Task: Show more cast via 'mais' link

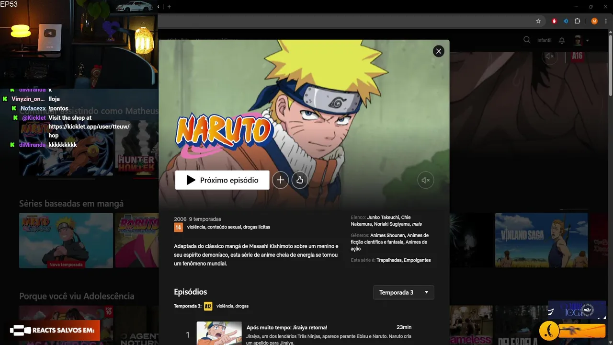Action: pyautogui.click(x=417, y=224)
